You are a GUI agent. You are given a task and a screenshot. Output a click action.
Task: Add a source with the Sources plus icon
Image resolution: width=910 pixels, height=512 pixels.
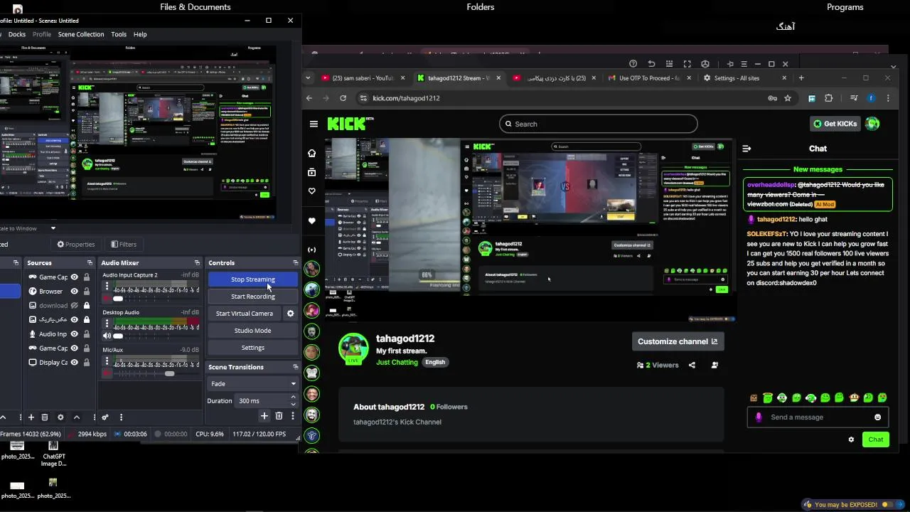click(x=31, y=417)
